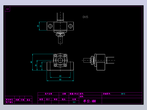Select the 40 height dimension
Image resolution: width=147 pixels, height=110 pixels.
pos(31,62)
